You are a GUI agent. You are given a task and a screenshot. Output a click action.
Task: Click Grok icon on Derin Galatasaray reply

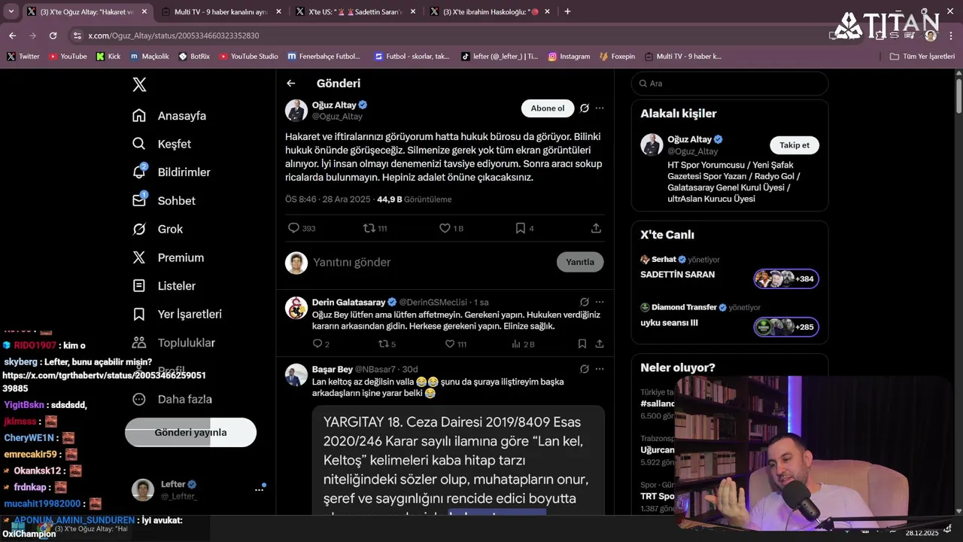585,302
